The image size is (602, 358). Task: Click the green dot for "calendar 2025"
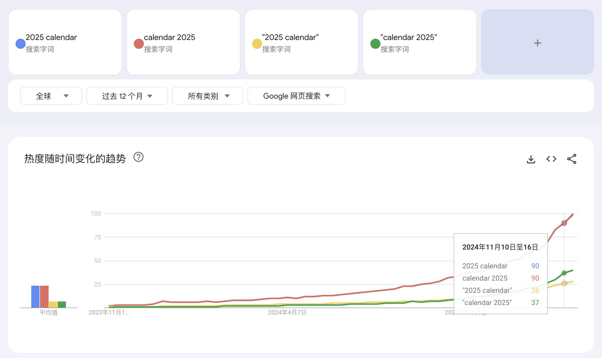[375, 44]
